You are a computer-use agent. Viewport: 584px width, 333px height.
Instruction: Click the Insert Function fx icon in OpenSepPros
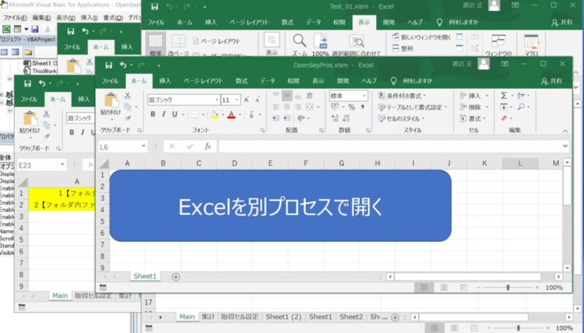point(208,146)
